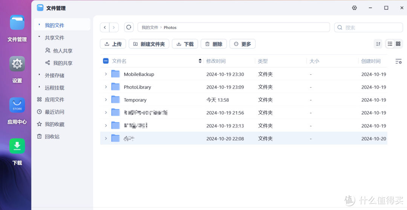Click the 下载 toolbar button
Image resolution: width=407 pixels, height=210 pixels.
(185, 44)
